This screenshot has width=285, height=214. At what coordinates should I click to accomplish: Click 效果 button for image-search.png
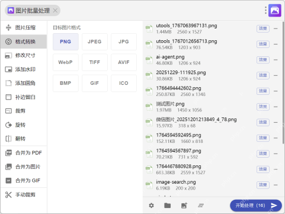263,185
